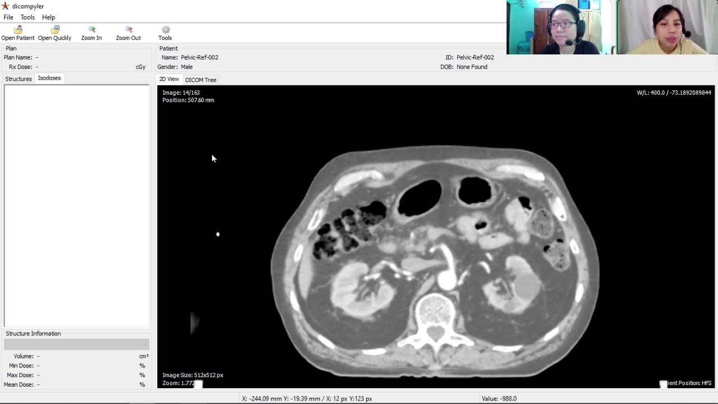
Task: Click the 'Rx Dose:' label
Action: [x=20, y=67]
